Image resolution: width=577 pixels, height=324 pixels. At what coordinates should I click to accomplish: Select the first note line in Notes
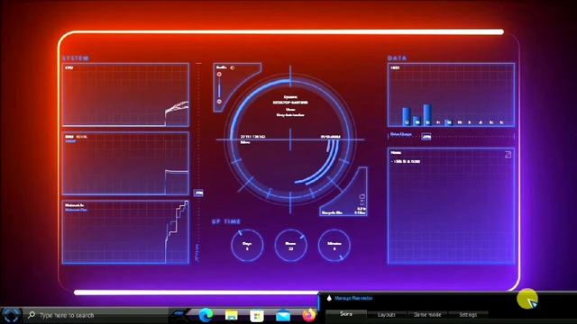point(406,161)
